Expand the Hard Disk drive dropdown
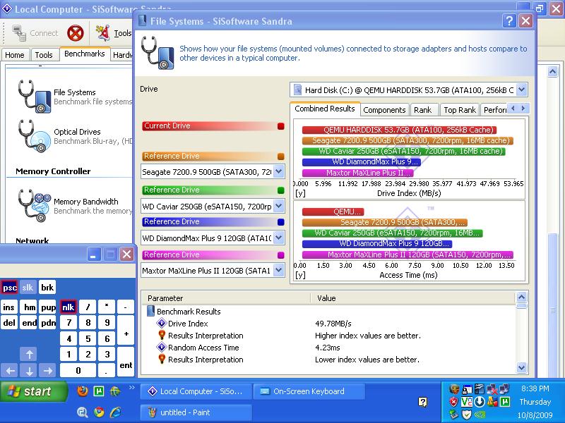The image size is (565, 423). click(521, 90)
